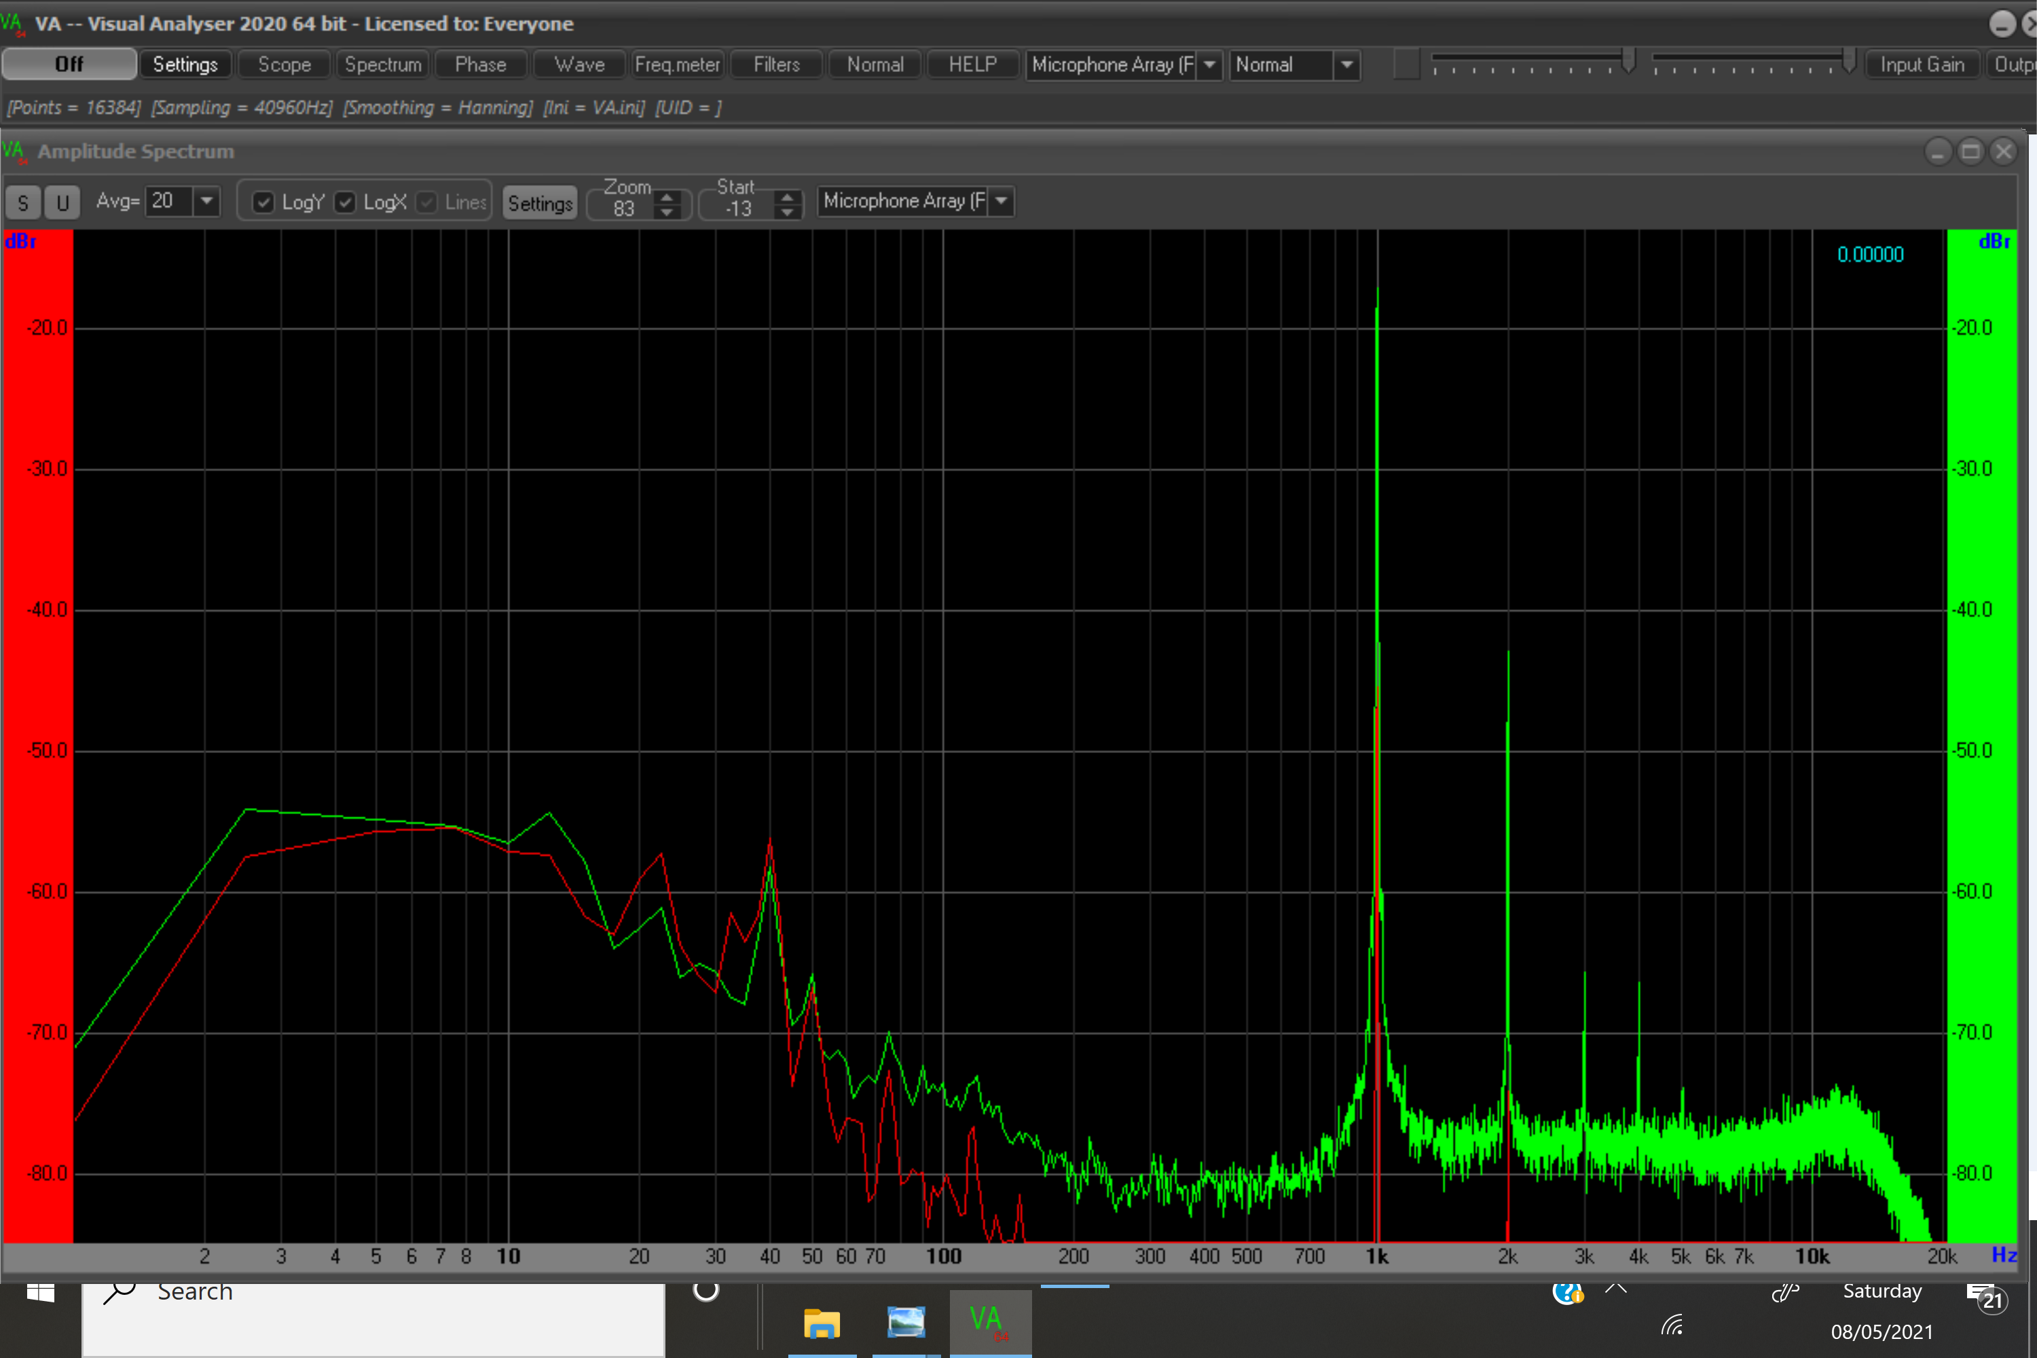Screen dimensions: 2037x1358
Task: Click the 0.00000 readout value
Action: [x=1871, y=255]
